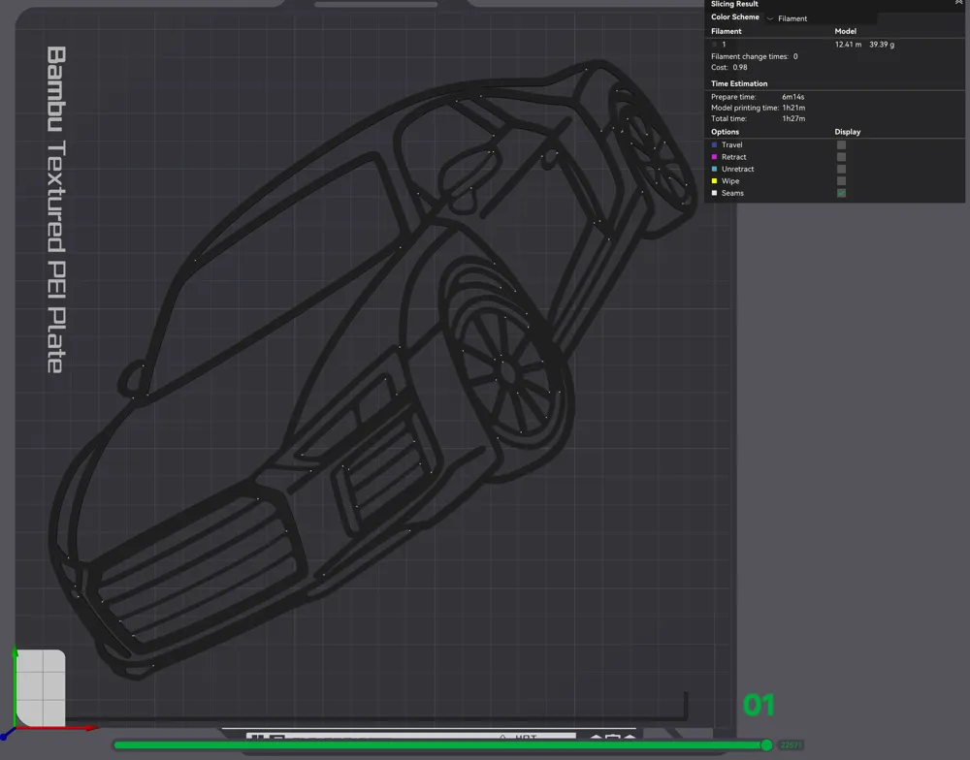970x760 pixels.
Task: Click filament 1 color swatch
Action: (715, 45)
